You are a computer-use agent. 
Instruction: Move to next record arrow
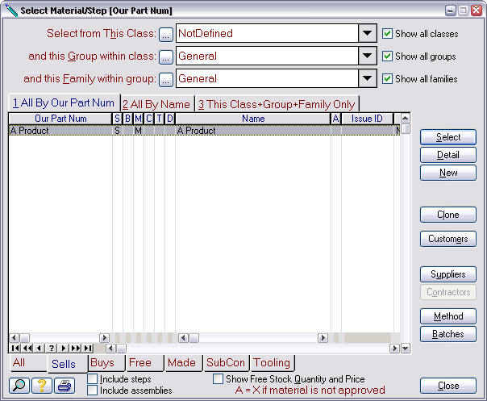tap(63, 348)
